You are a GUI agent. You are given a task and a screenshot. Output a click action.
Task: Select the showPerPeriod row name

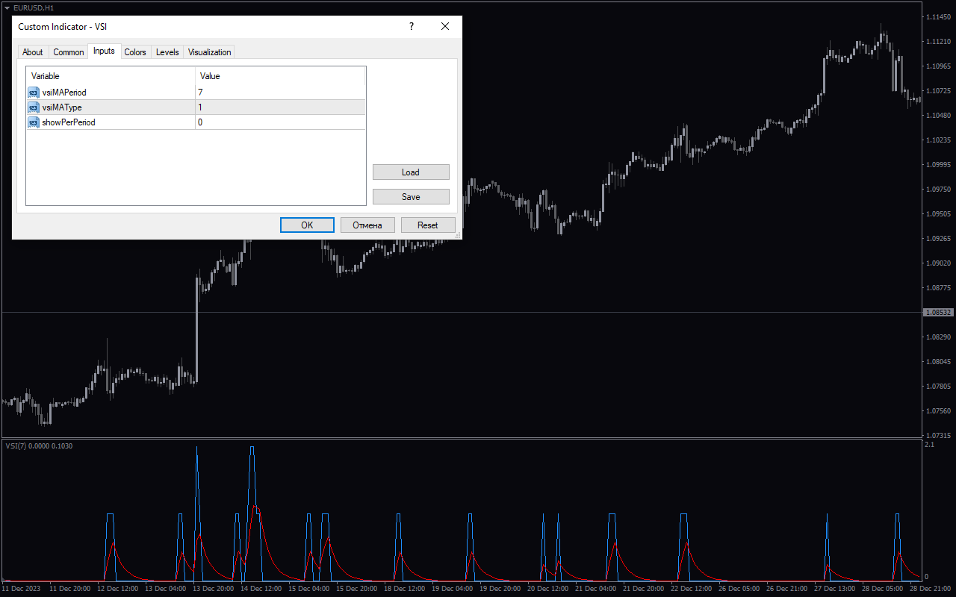(x=69, y=122)
